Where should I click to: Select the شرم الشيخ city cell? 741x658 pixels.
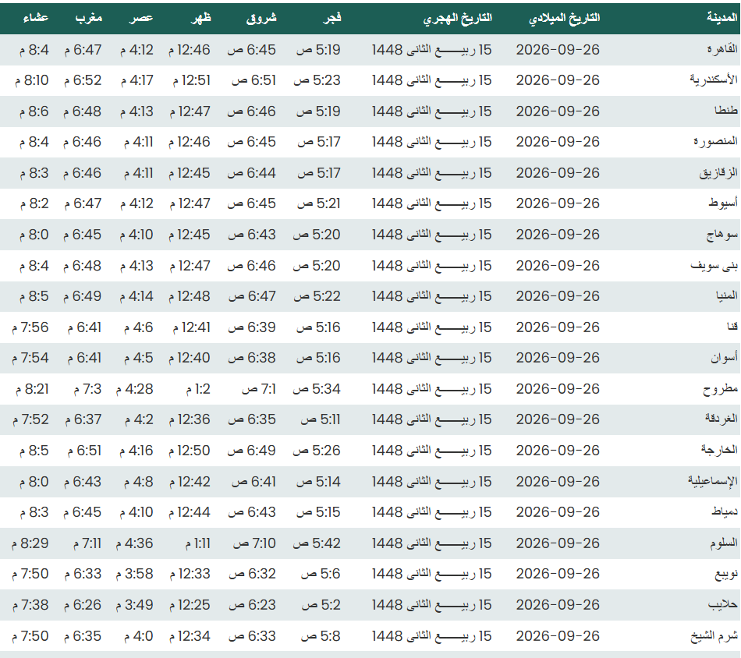click(714, 636)
